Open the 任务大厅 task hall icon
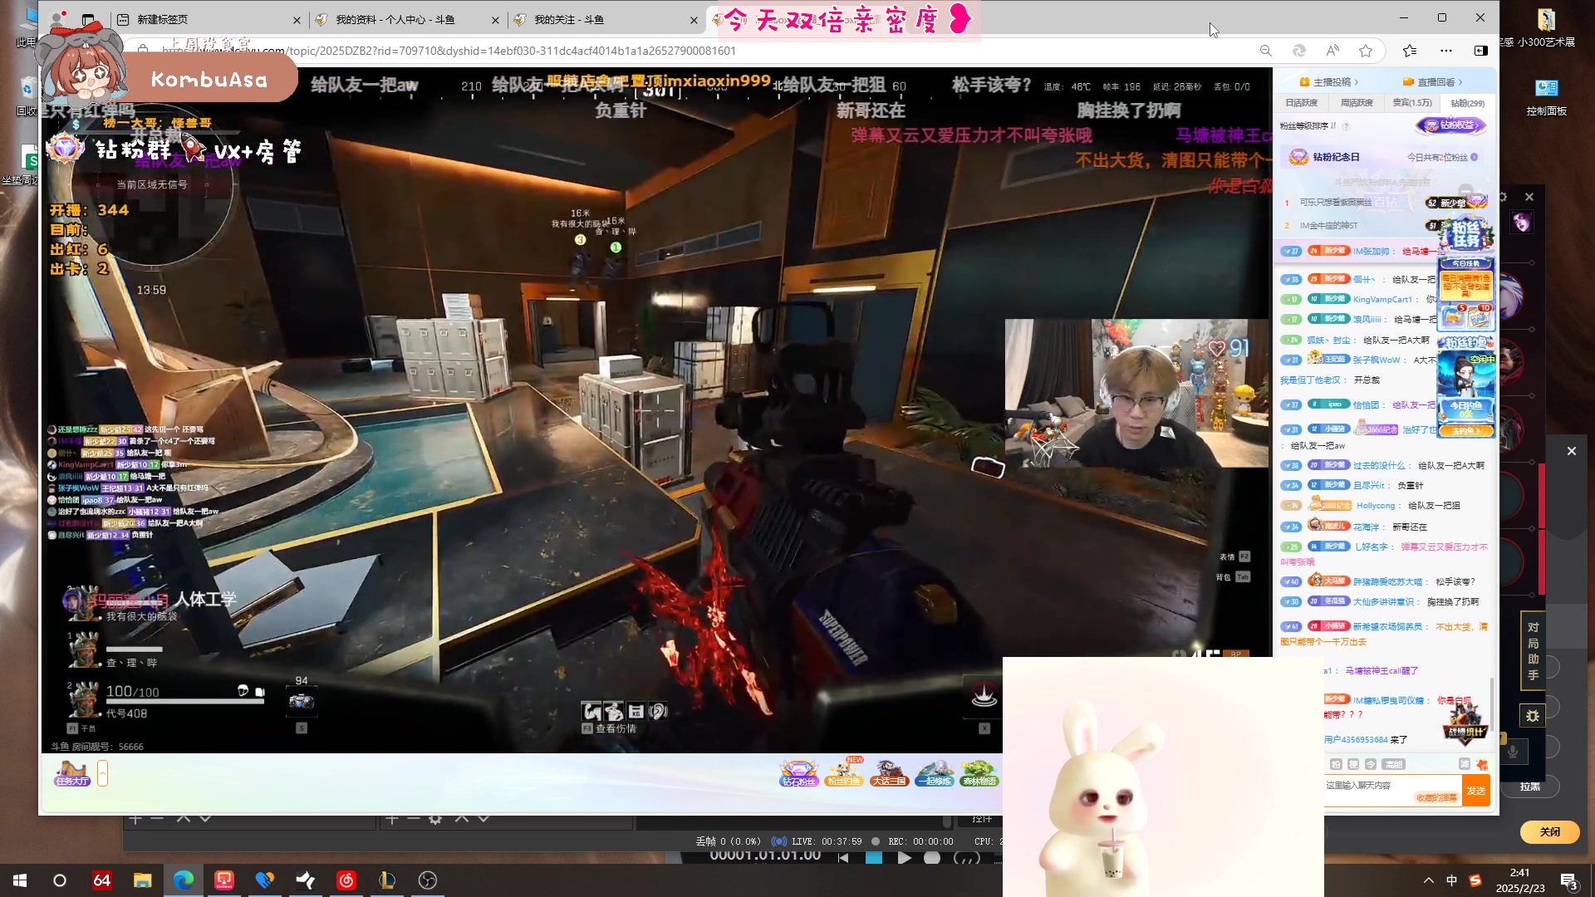The width and height of the screenshot is (1595, 897). tap(71, 773)
